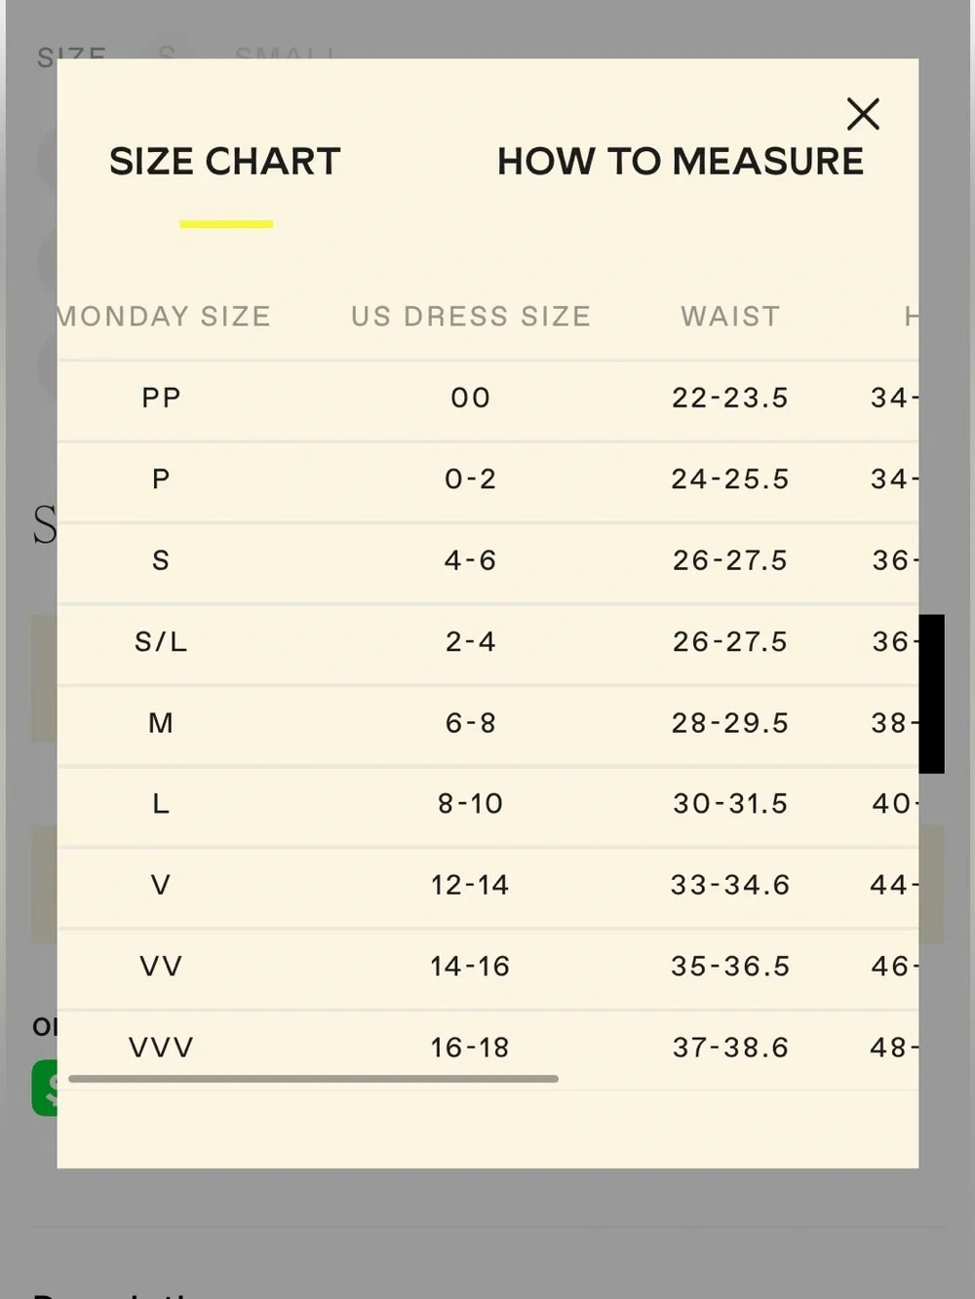Select the PP size row
This screenshot has height=1299, width=975.
click(x=487, y=398)
